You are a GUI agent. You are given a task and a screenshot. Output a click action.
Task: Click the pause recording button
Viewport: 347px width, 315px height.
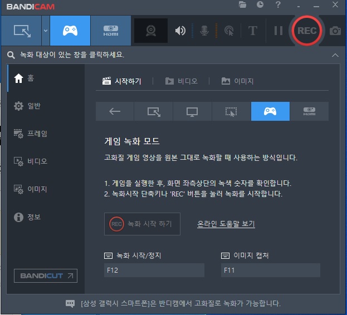pyautogui.click(x=278, y=31)
